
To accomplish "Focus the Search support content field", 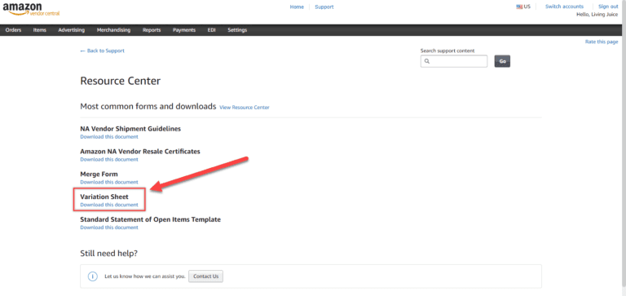I will (x=454, y=61).
